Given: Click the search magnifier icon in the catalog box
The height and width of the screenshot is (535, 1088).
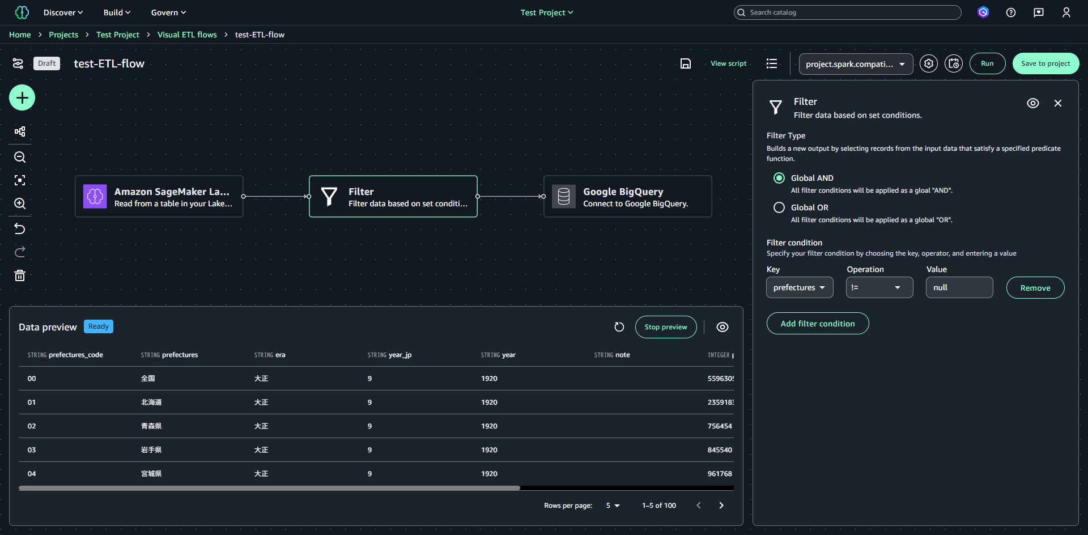Looking at the screenshot, I should coord(741,12).
